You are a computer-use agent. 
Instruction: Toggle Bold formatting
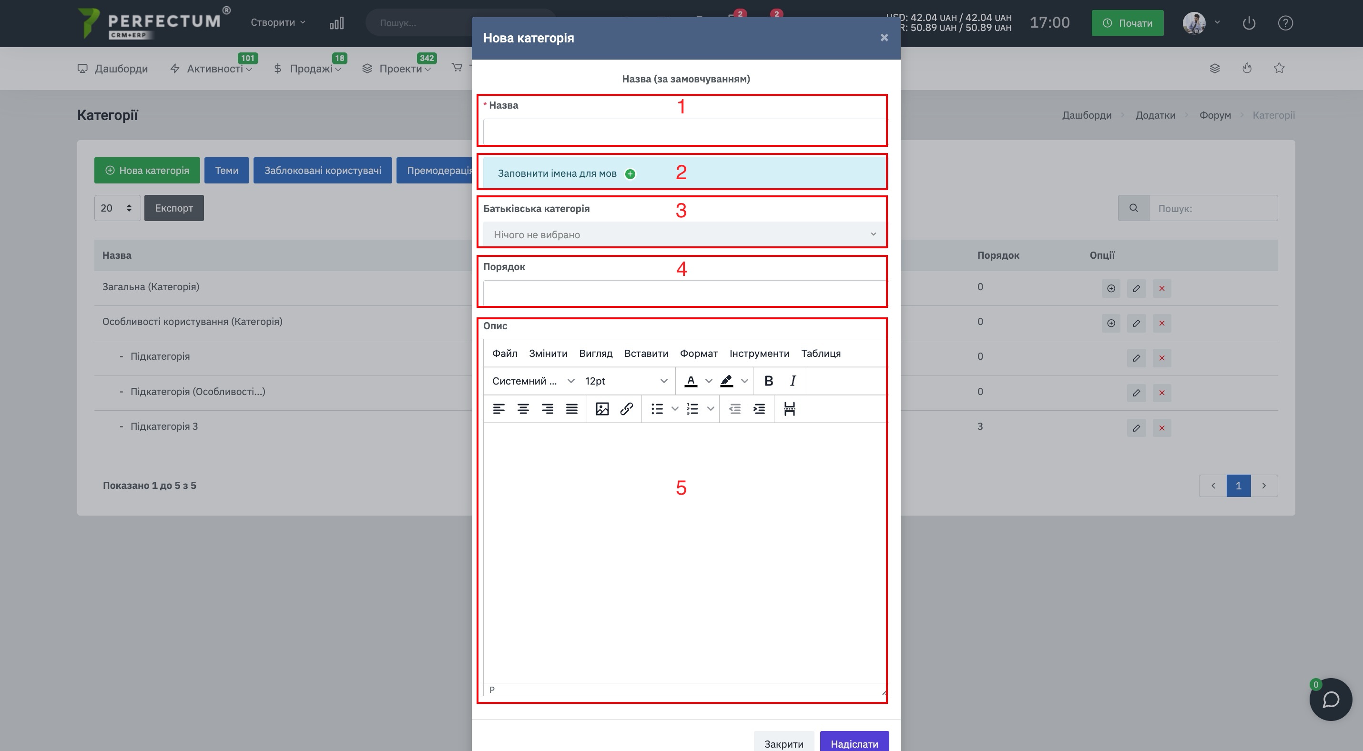pos(768,381)
